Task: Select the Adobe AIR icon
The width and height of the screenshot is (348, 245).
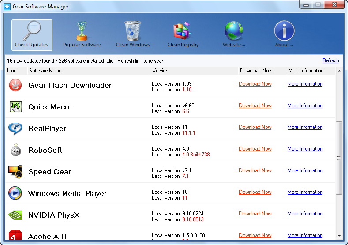Action: [x=15, y=235]
